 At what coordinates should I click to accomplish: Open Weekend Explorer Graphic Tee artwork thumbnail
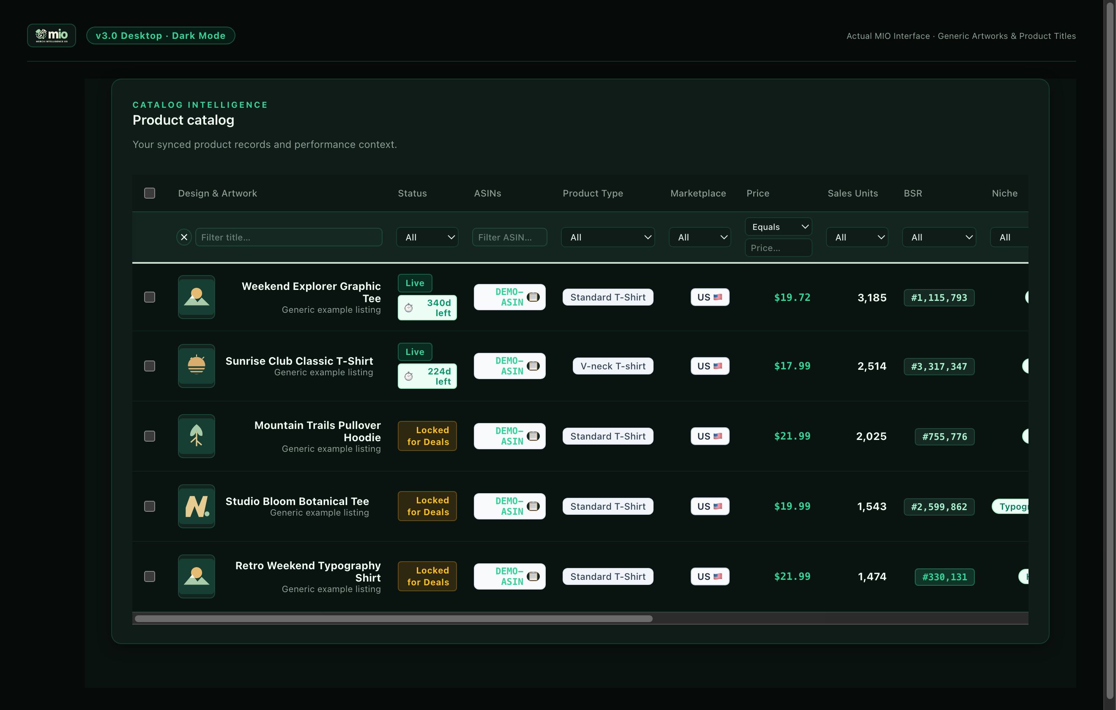pyautogui.click(x=197, y=297)
